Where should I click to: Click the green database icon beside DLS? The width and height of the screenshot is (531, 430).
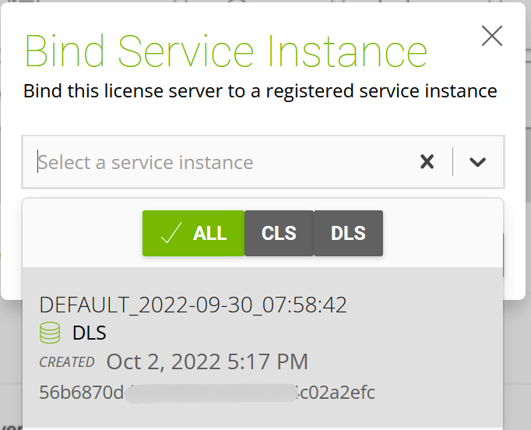(x=50, y=333)
